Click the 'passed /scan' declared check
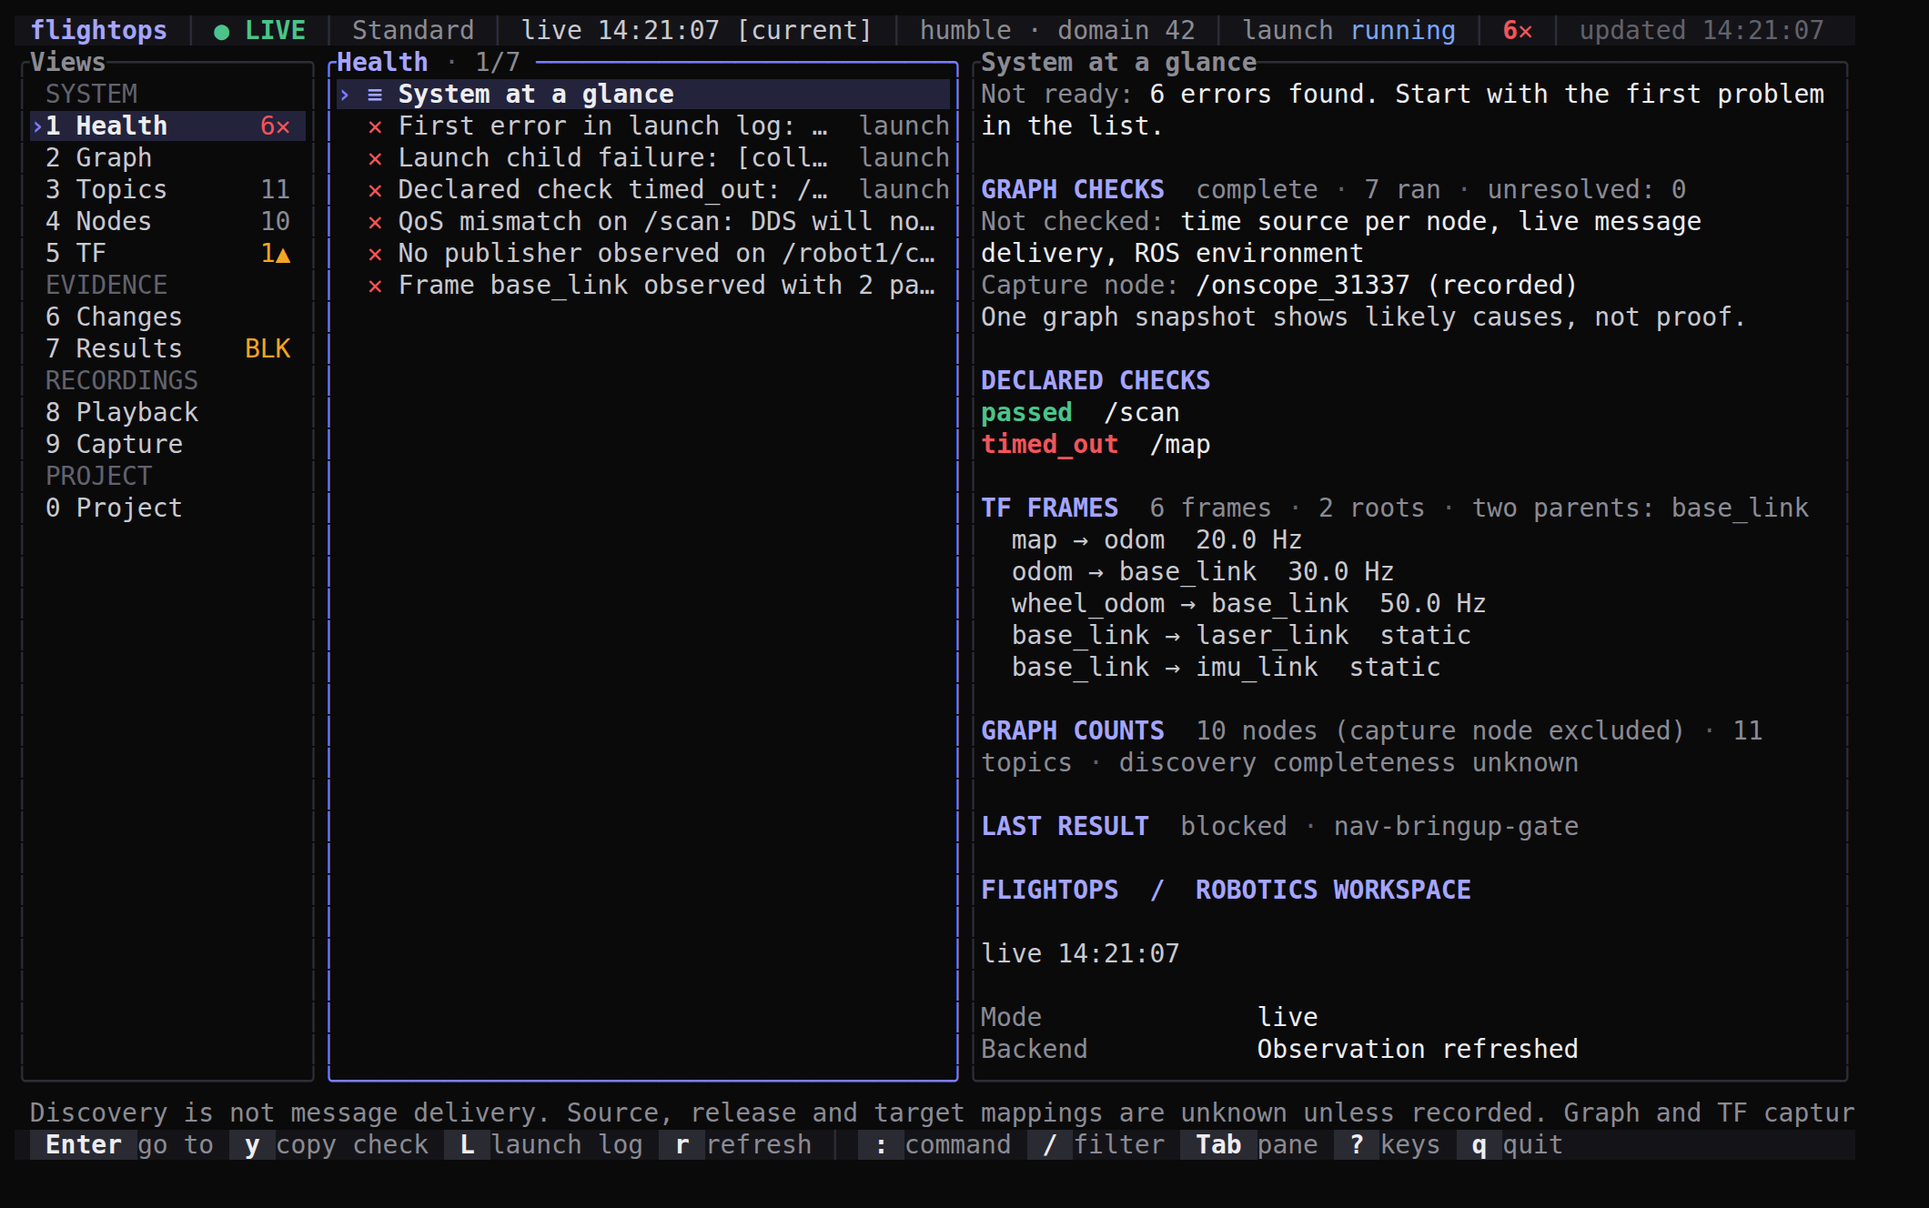Image resolution: width=1929 pixels, height=1208 pixels. click(1080, 412)
